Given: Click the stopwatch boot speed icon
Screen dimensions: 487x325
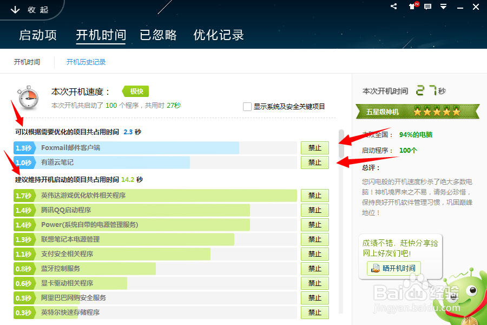Looking at the screenshot, I should coord(28,97).
